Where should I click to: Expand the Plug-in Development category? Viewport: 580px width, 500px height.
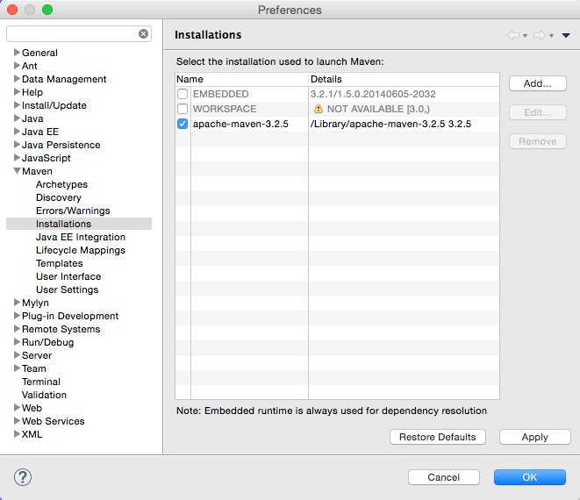click(x=17, y=316)
